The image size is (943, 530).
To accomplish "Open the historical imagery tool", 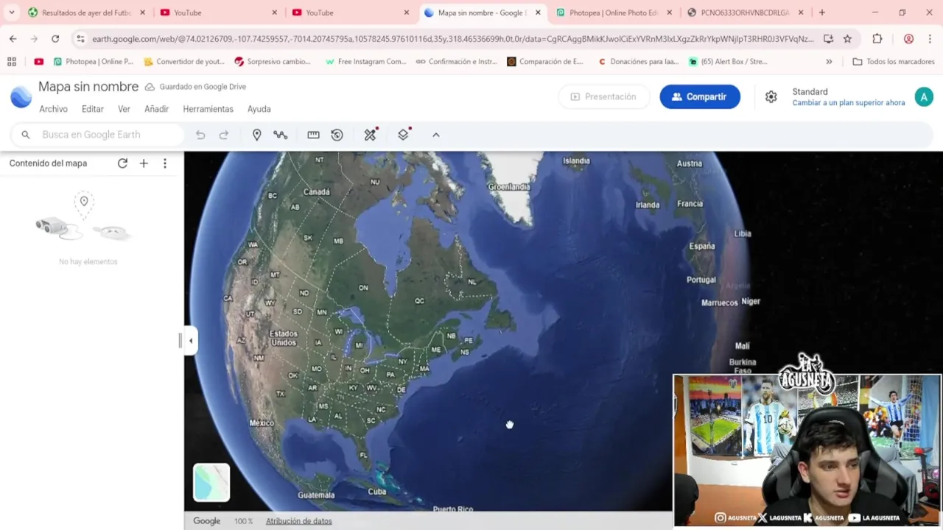I will (x=337, y=135).
